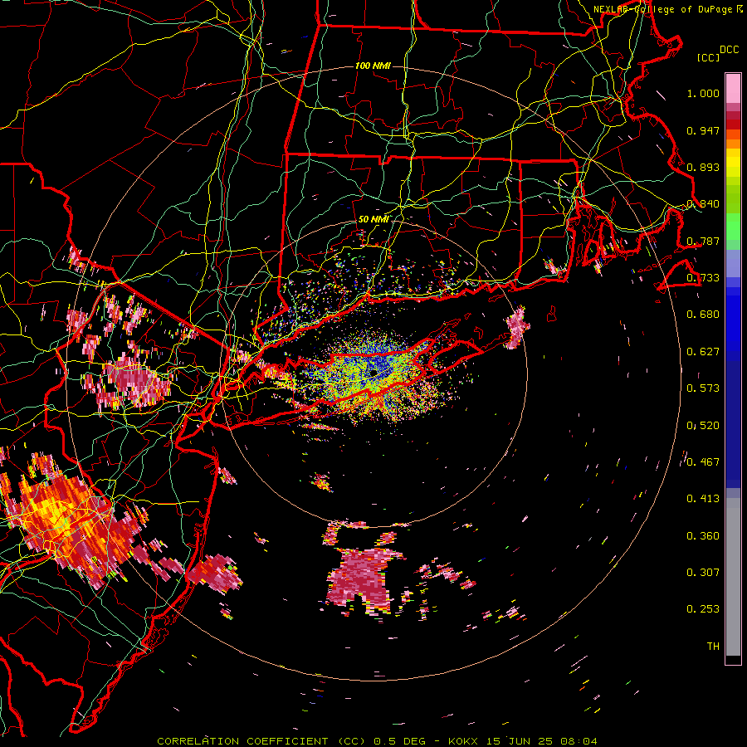Click the Correlation Coefficient KOKX caption
The height and width of the screenshot is (747, 747).
coord(377,741)
